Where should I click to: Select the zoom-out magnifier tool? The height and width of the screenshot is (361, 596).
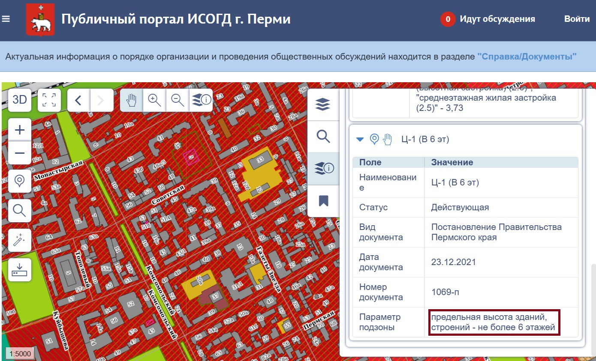click(178, 100)
